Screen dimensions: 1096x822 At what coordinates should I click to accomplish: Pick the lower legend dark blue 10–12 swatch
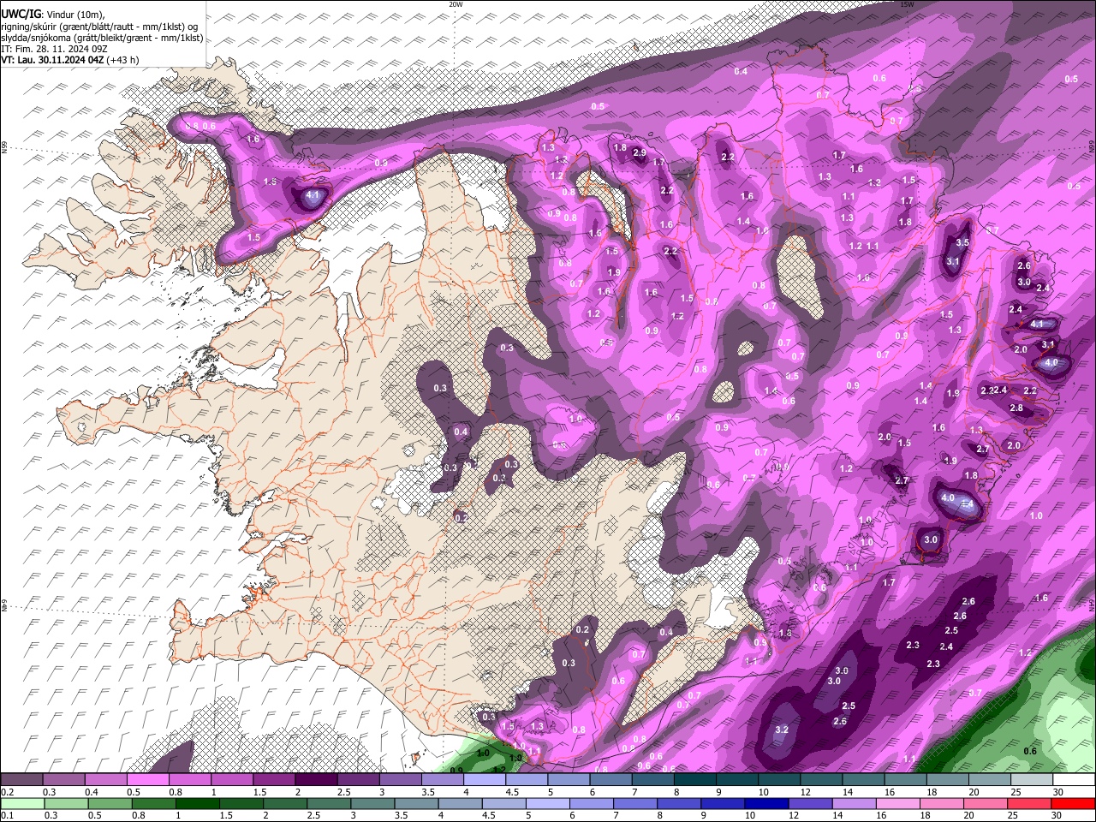coord(765,803)
